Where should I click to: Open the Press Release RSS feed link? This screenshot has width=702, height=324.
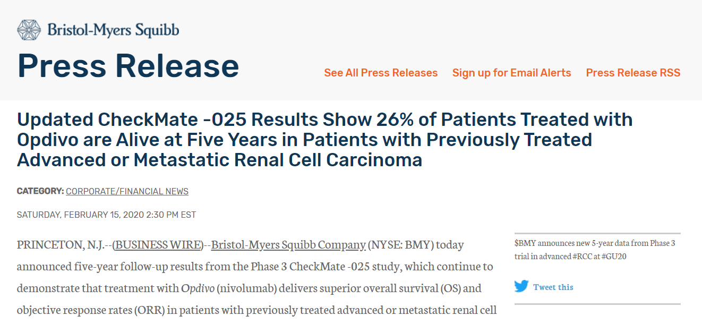[x=633, y=73]
